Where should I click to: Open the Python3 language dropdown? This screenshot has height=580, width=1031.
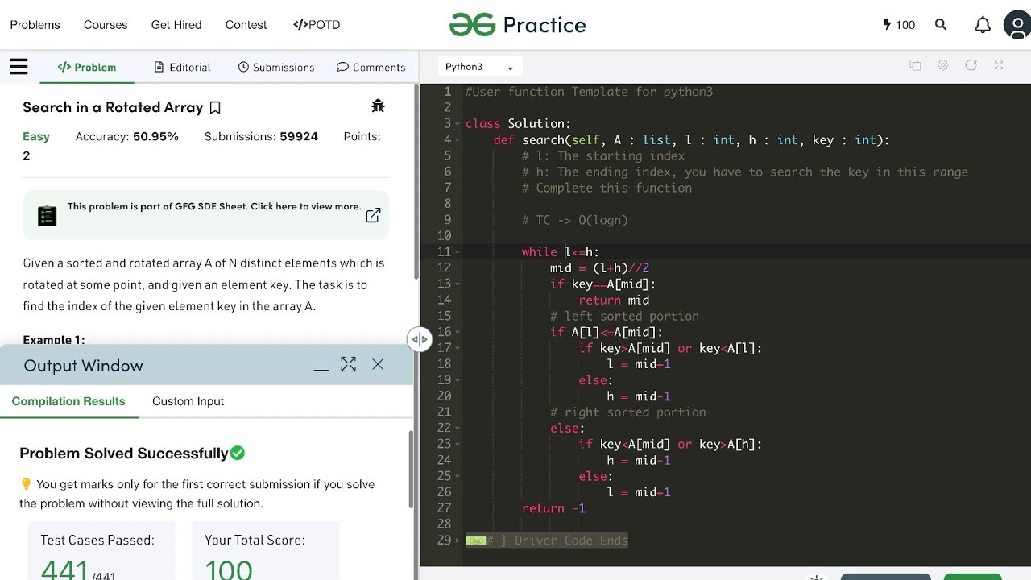pyautogui.click(x=479, y=67)
